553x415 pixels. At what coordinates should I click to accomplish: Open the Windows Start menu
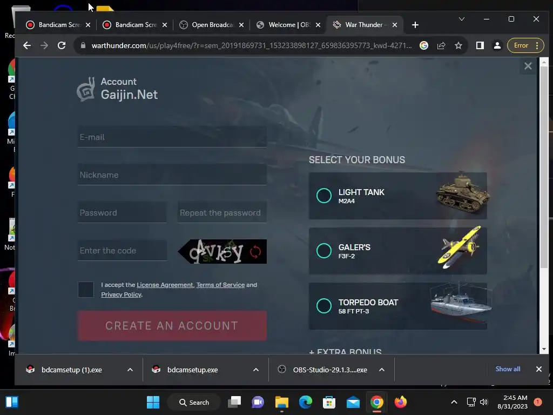coord(153,402)
